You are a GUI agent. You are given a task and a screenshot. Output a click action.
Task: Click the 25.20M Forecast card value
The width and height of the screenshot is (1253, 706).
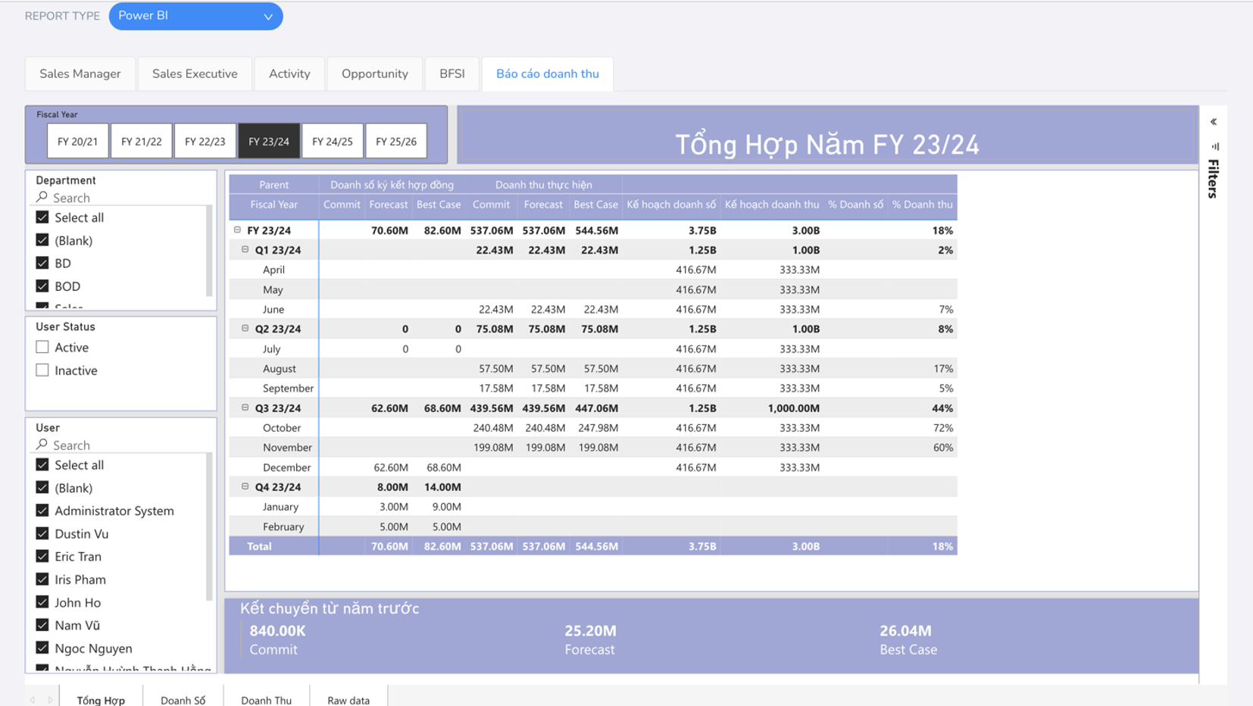point(590,631)
